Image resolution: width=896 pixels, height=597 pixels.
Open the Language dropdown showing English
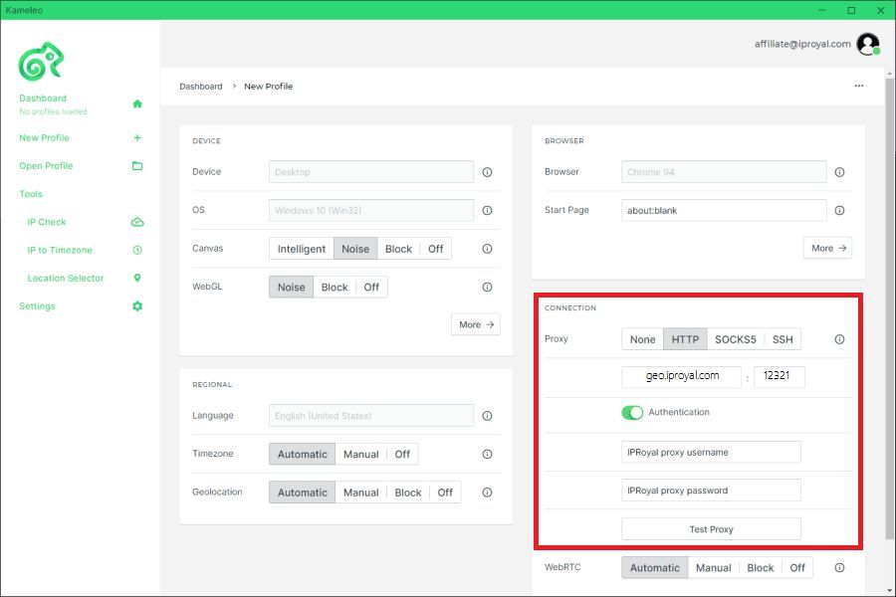tap(371, 416)
